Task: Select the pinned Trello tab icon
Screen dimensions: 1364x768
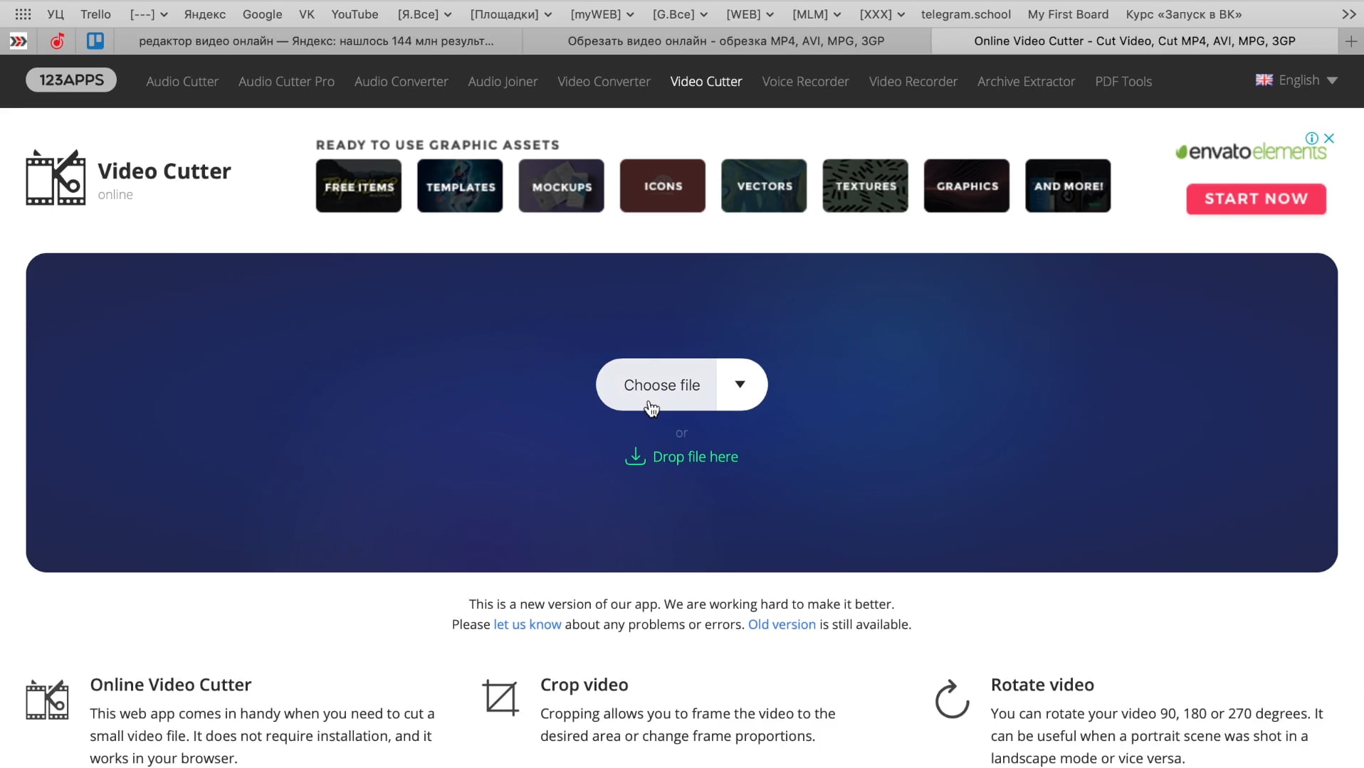Action: click(95, 41)
